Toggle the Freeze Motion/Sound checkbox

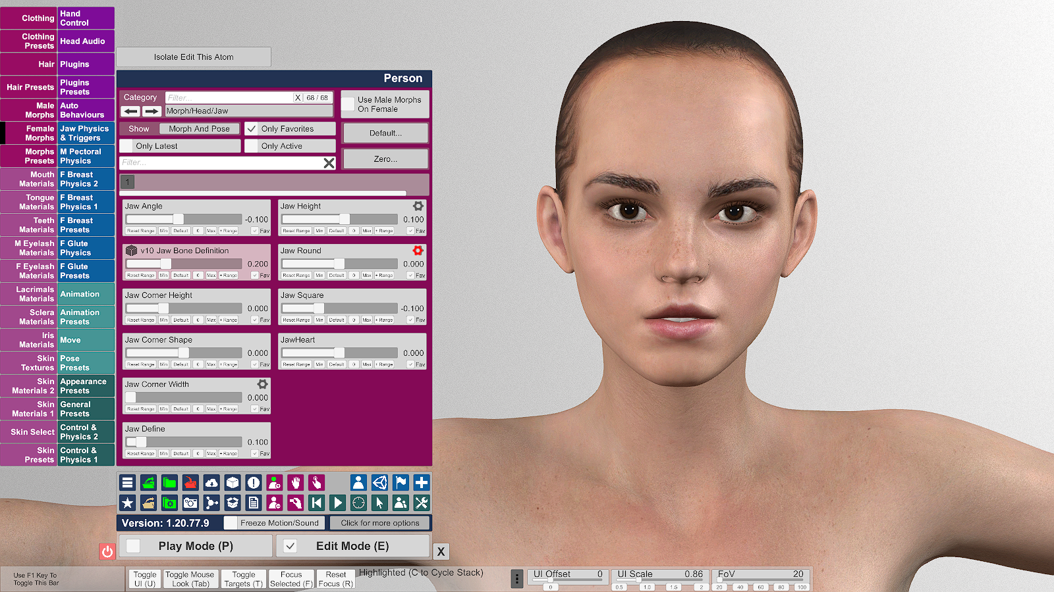click(x=231, y=523)
